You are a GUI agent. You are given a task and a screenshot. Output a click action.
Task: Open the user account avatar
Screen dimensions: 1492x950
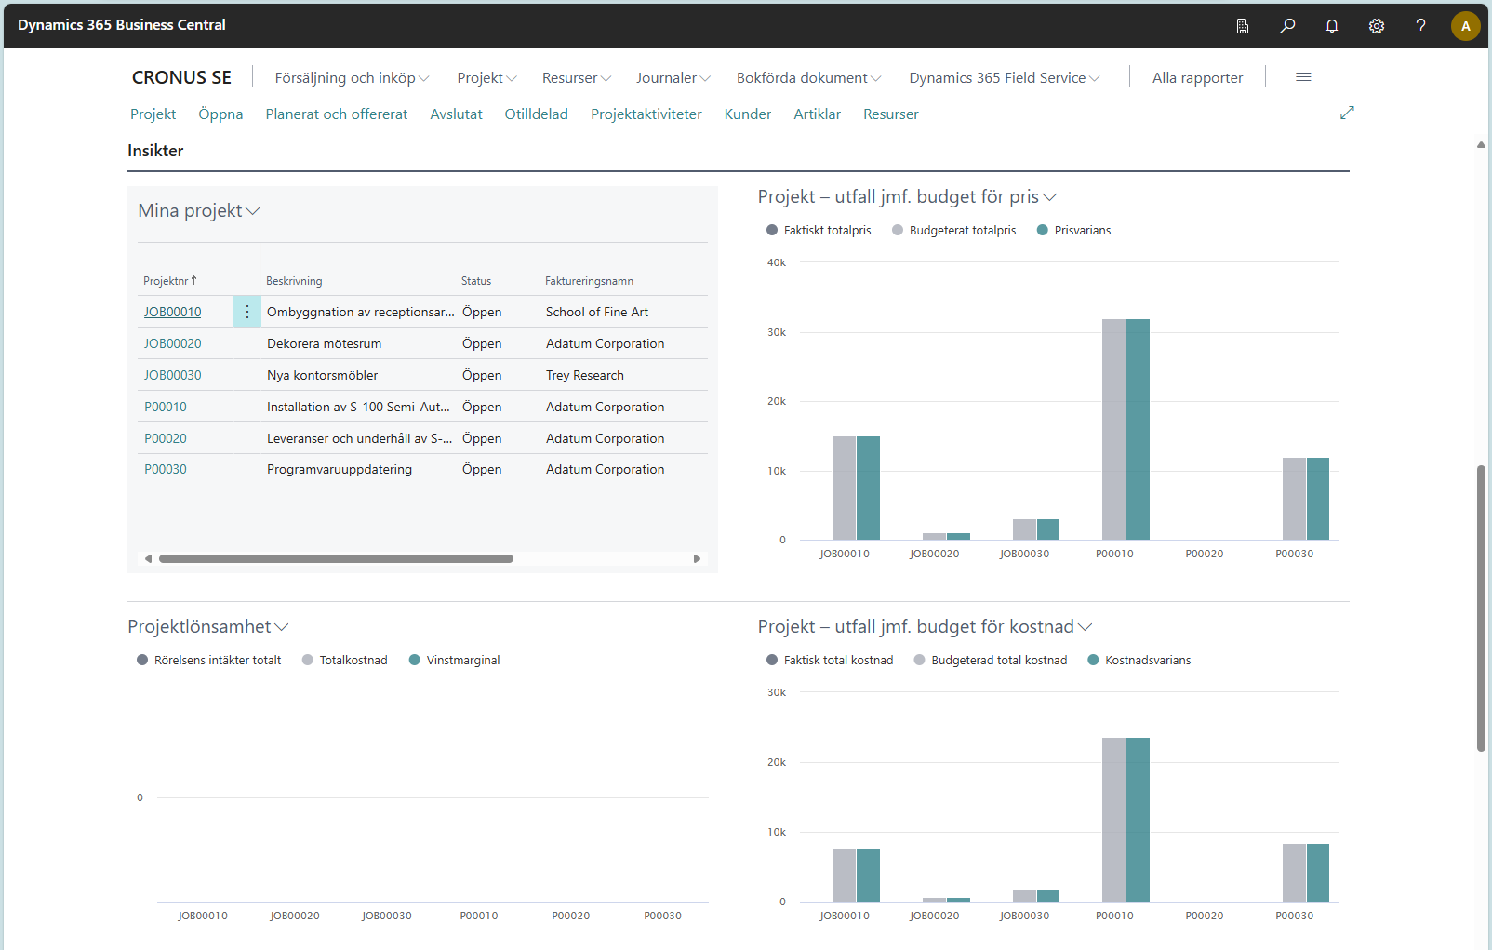[x=1465, y=26]
